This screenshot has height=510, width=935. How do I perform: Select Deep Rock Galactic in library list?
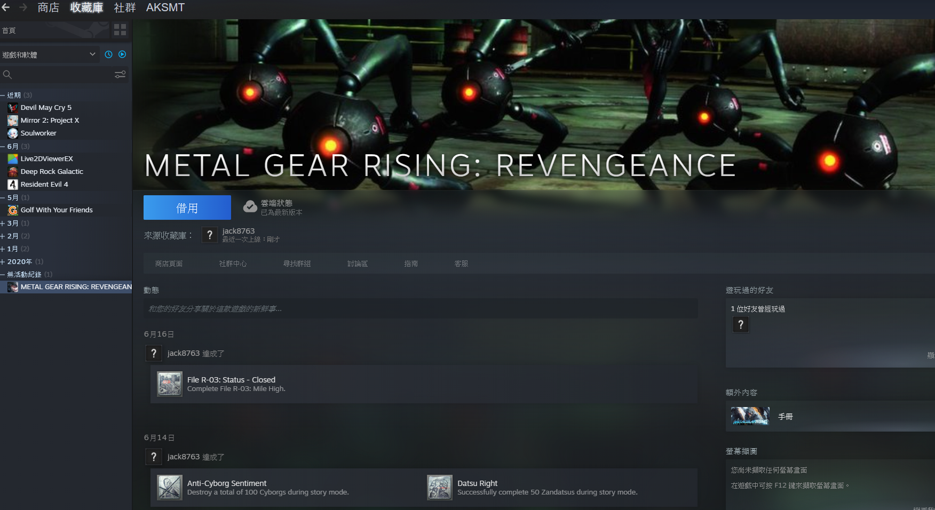coord(52,171)
